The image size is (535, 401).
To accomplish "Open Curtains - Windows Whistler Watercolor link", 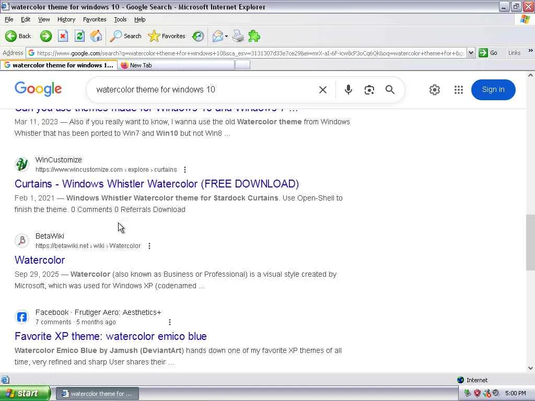I will click(x=157, y=184).
